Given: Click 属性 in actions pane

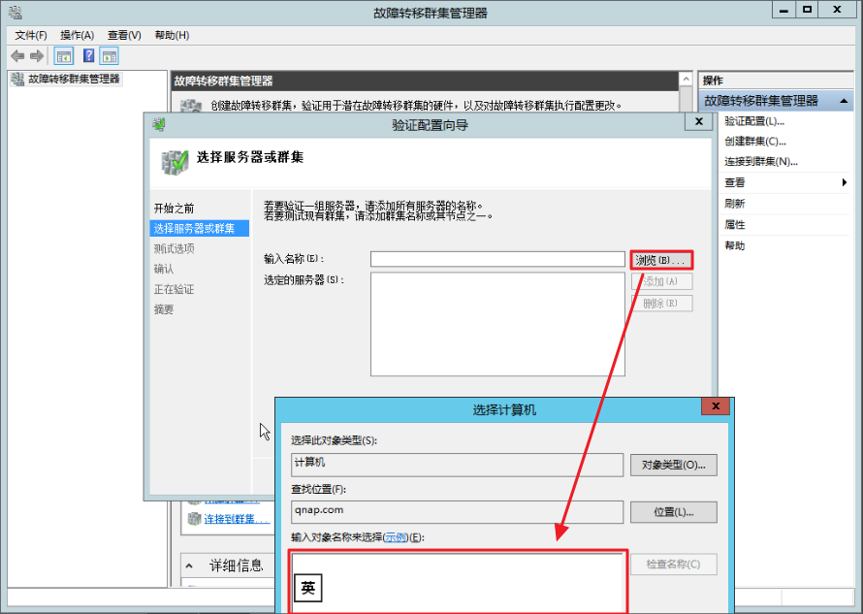Looking at the screenshot, I should pos(735,225).
